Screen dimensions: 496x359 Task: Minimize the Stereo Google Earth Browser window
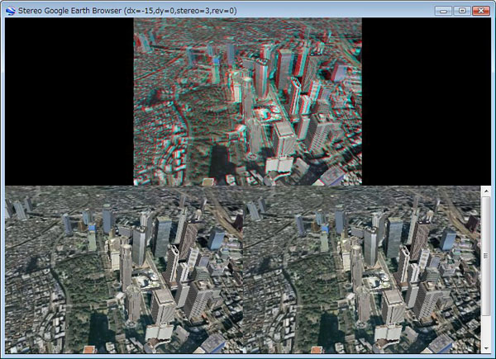coord(443,11)
